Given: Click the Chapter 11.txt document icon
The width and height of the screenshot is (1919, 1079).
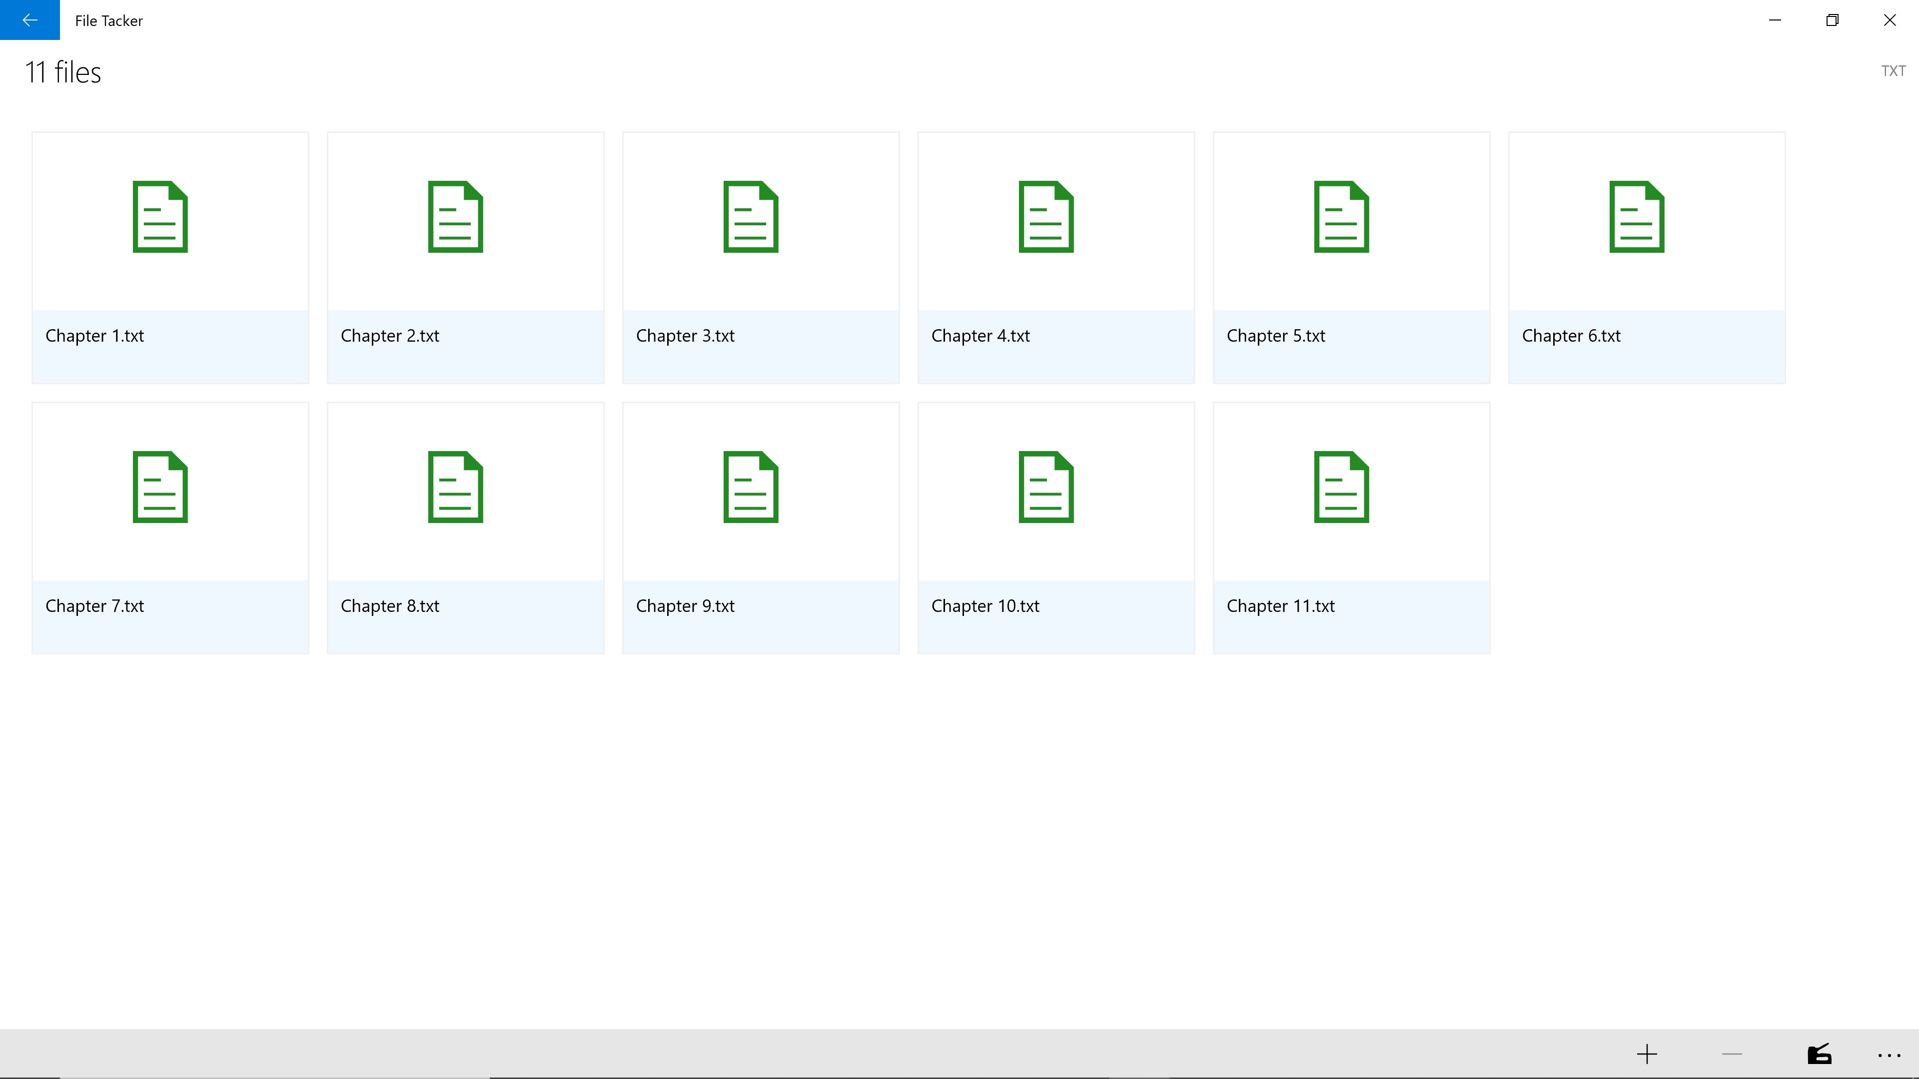Looking at the screenshot, I should (1342, 487).
